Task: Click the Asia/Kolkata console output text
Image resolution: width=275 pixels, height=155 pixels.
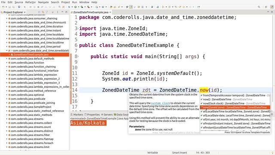Action: tap(88, 123)
